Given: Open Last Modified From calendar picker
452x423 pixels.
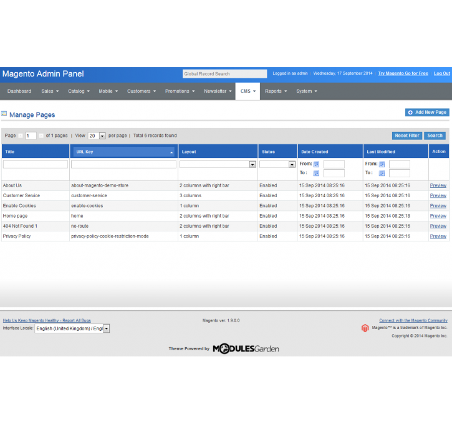Looking at the screenshot, I should [x=382, y=164].
